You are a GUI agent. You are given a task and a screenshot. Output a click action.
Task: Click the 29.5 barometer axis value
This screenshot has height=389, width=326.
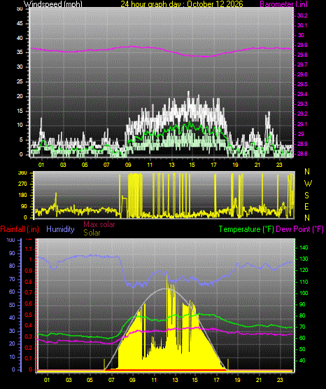tap(302, 84)
